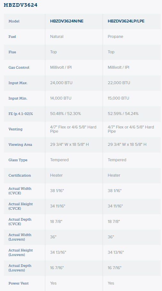Select the Venting row label
The width and height of the screenshot is (162, 291).
(x=16, y=129)
